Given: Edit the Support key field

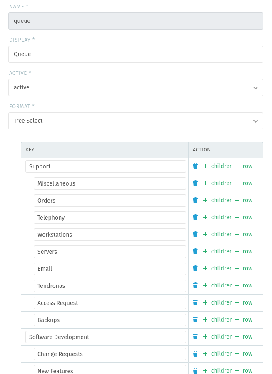Looking at the screenshot, I should coord(106,166).
